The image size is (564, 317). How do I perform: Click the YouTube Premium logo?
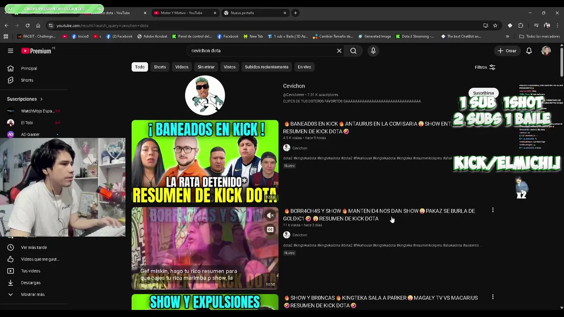click(37, 51)
